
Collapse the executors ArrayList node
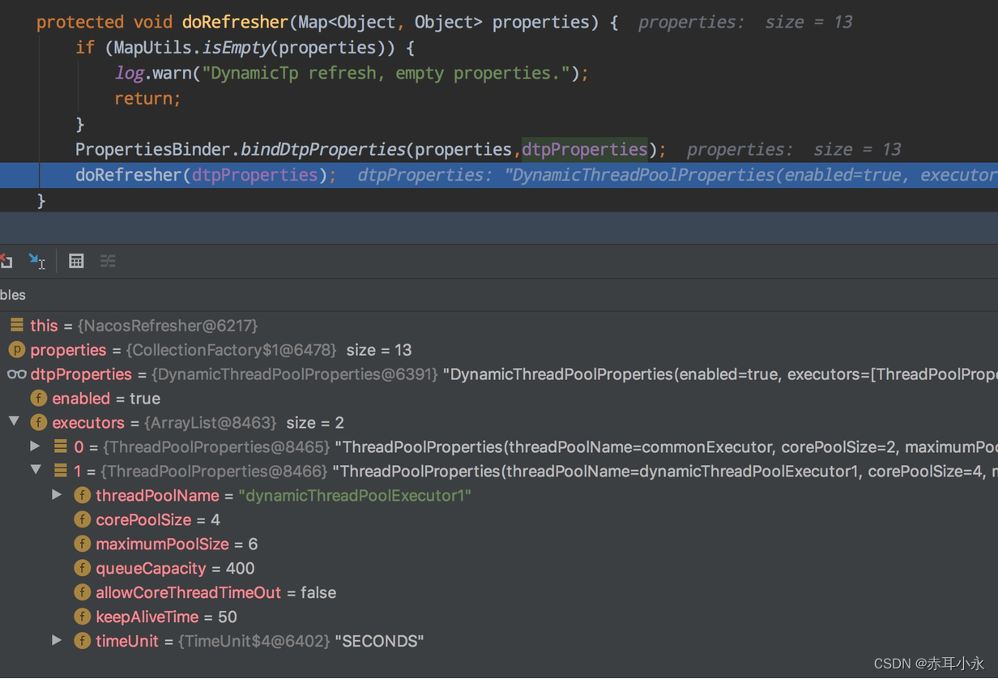click(x=15, y=421)
